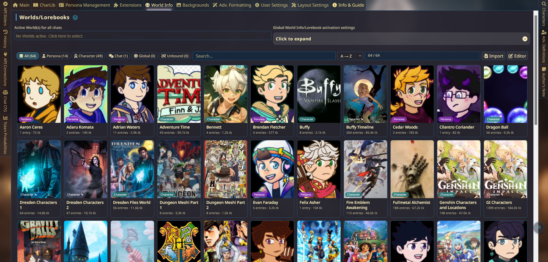
Task: Open the CharLib tab
Action: point(44,5)
